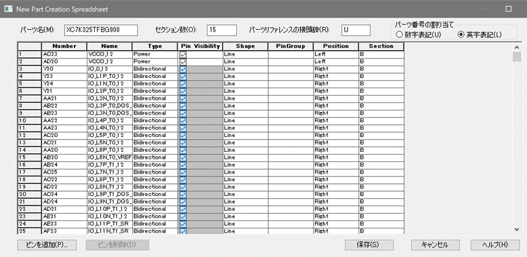This screenshot has height=257, width=527.
Task: Toggle pin visibility for Y20 row
Action: pyautogui.click(x=183, y=69)
